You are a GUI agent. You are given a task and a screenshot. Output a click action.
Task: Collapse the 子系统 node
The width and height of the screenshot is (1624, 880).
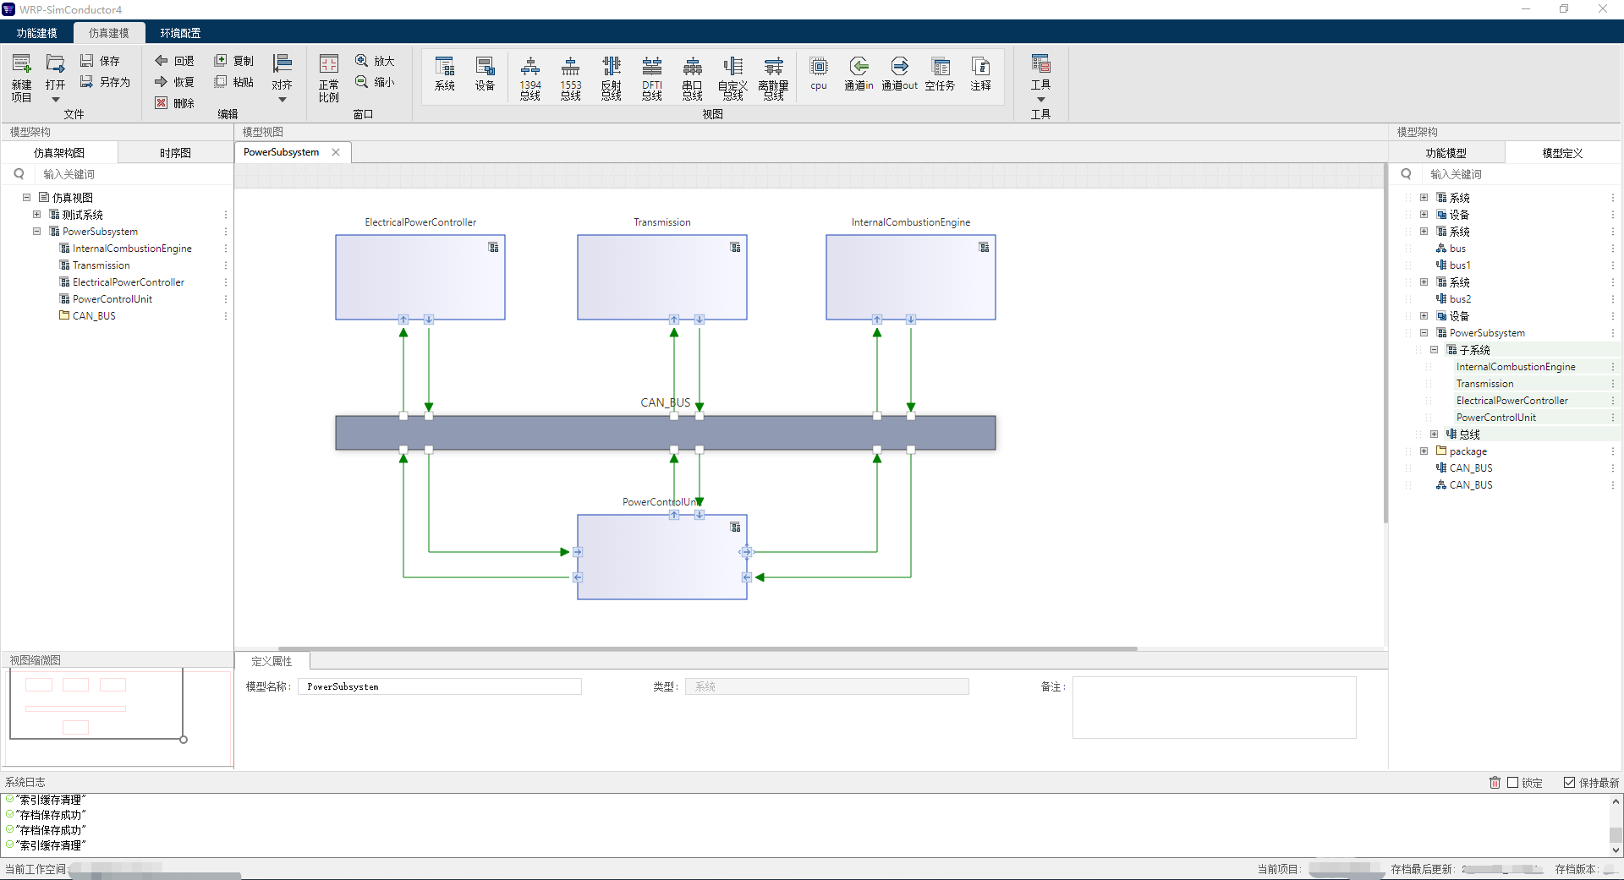(1434, 350)
